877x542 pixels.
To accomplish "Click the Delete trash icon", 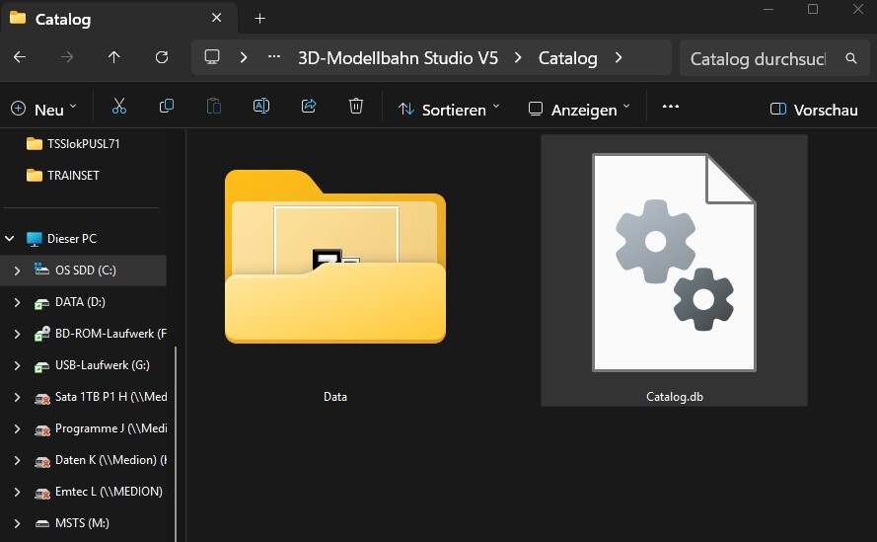I will [356, 107].
